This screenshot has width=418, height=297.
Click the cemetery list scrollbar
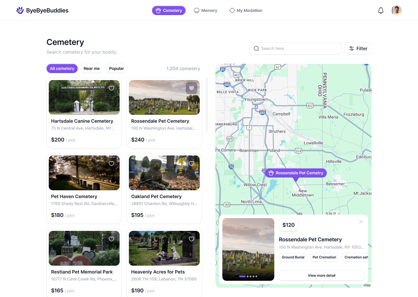(207, 105)
